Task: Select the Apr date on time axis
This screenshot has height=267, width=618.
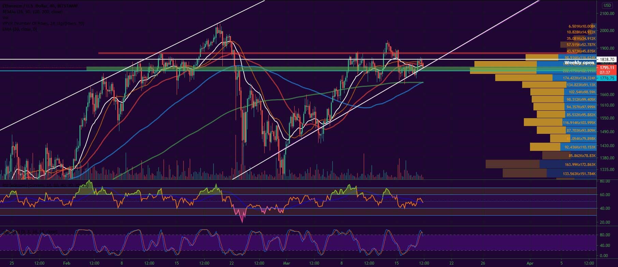Action: click(529, 263)
